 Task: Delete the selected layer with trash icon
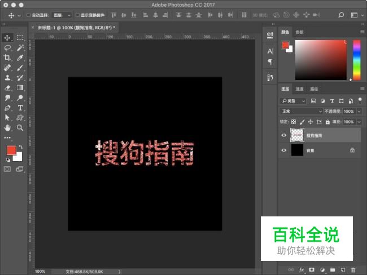point(353,270)
